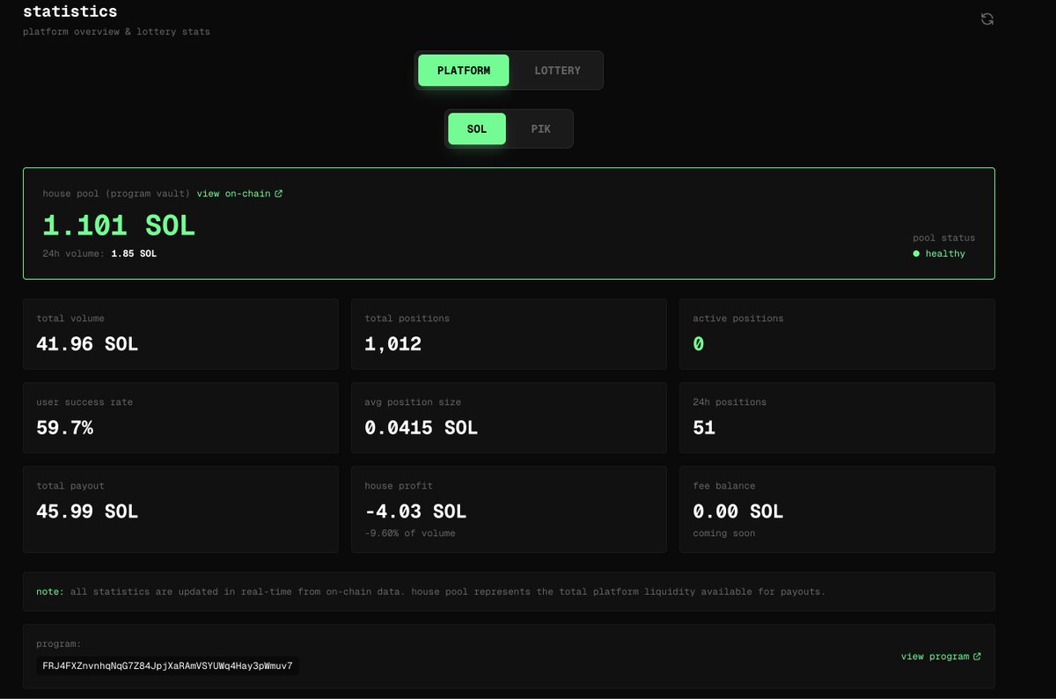This screenshot has height=699, width=1056.
Task: Select the total volume card
Action: click(180, 334)
